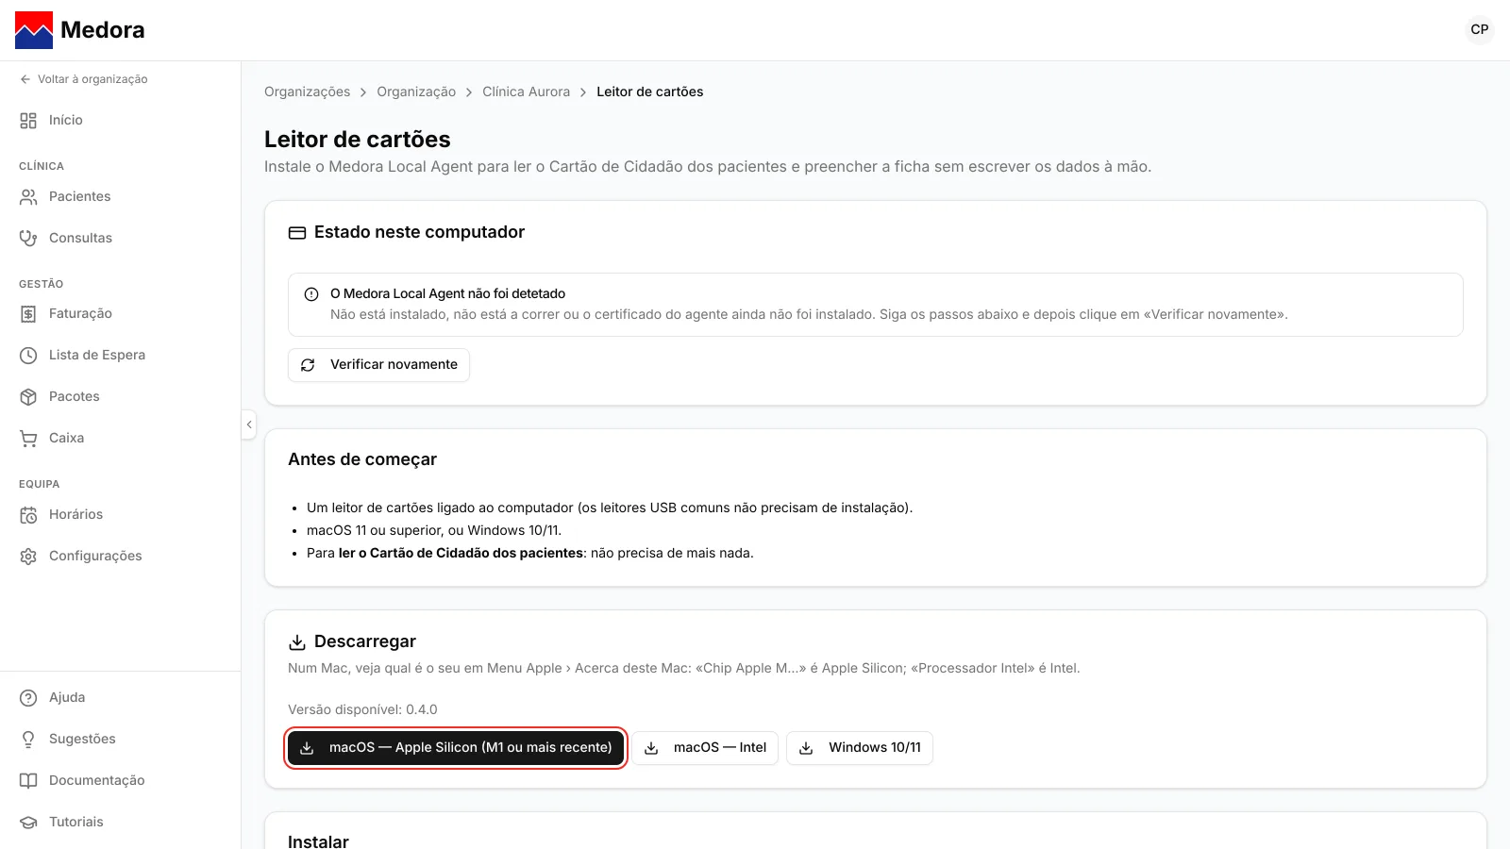Screen dimensions: 1510x849
Task: Click the Pacotes box icon
Action: pos(28,396)
